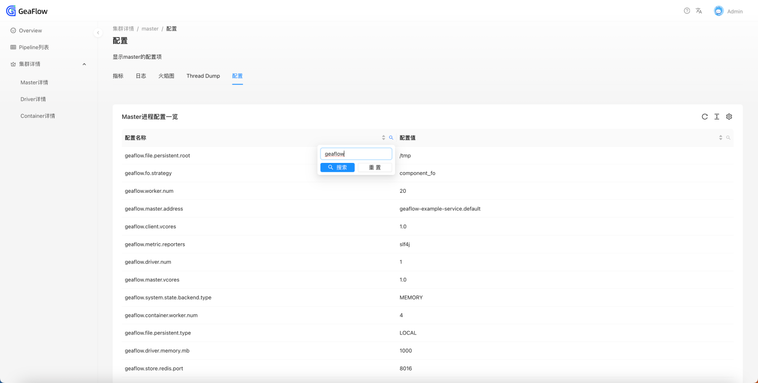758x383 pixels.
Task: Switch to the 火焰图 tab
Action: point(166,76)
